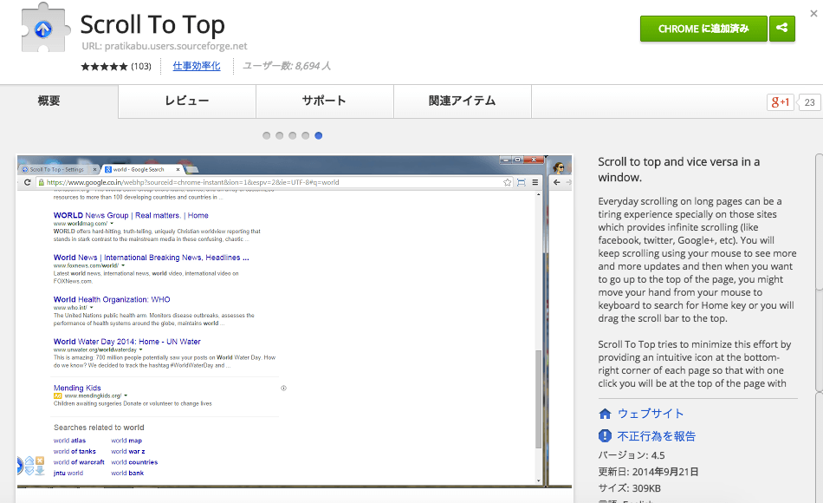Switch to the レビュー tab
The image size is (823, 503).
click(x=187, y=101)
